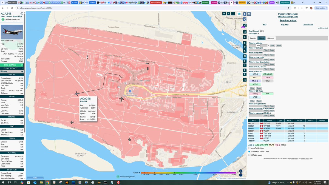Toggle the Mode-S source filter
Screen dimensions: 329x185
pos(255,81)
